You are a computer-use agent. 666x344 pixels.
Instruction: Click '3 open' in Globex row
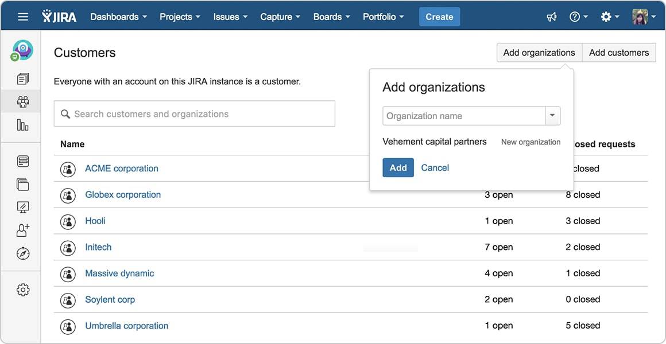pos(499,195)
